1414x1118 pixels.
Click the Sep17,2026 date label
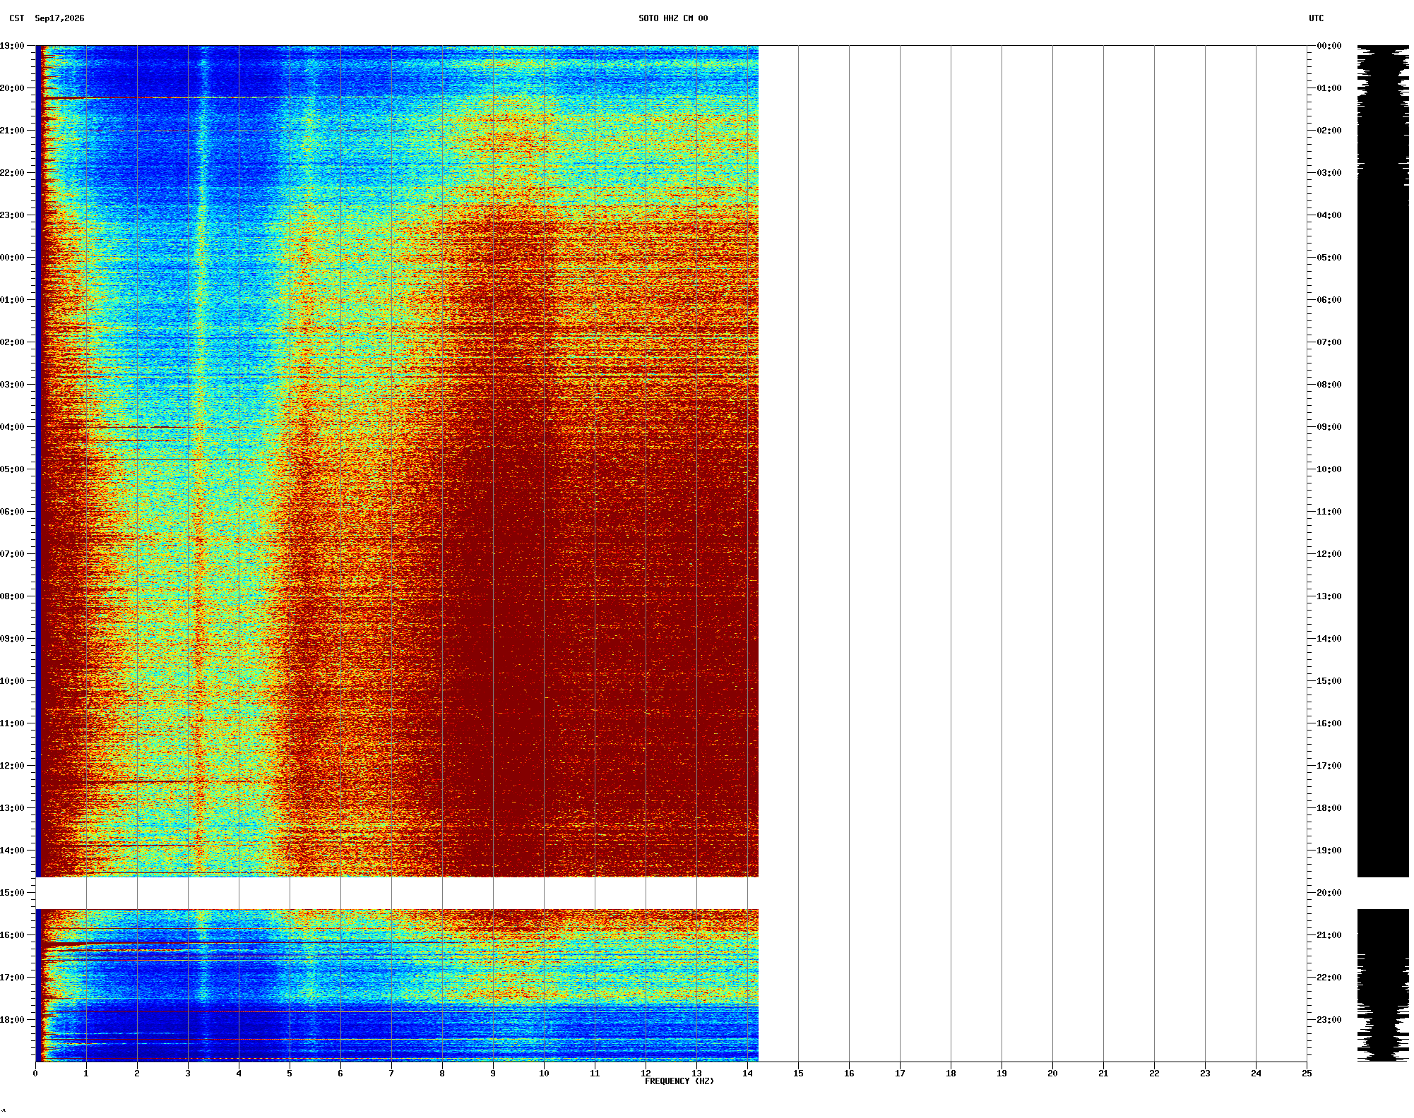point(59,18)
